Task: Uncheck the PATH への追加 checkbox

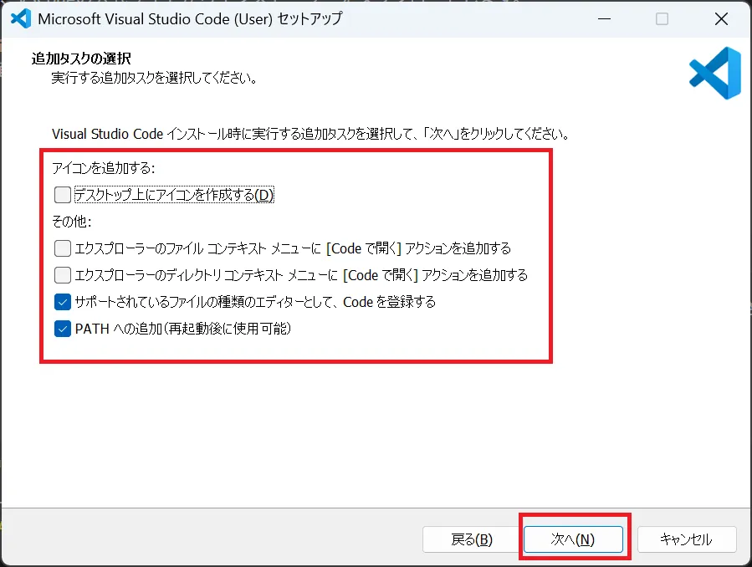Action: pos(63,329)
